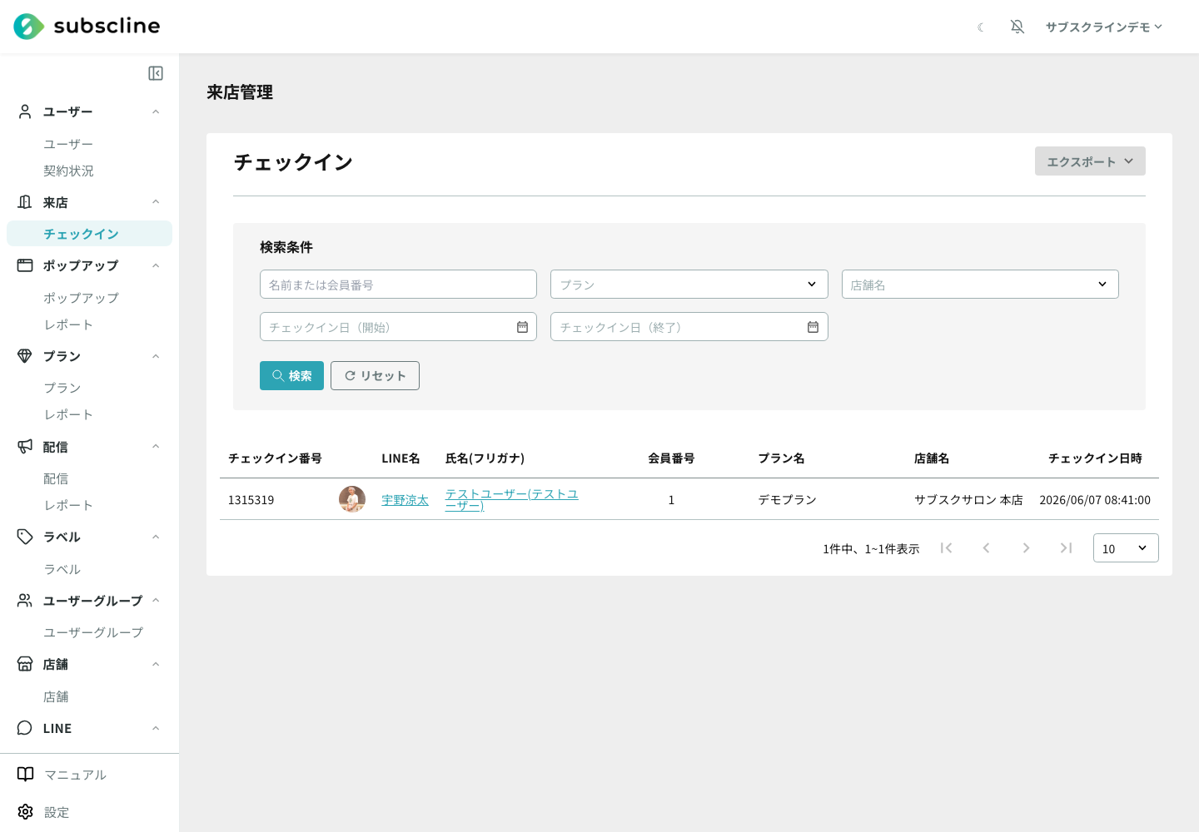This screenshot has width=1199, height=832.
Task: Open the エクスポート dropdown button
Action: point(1090,161)
